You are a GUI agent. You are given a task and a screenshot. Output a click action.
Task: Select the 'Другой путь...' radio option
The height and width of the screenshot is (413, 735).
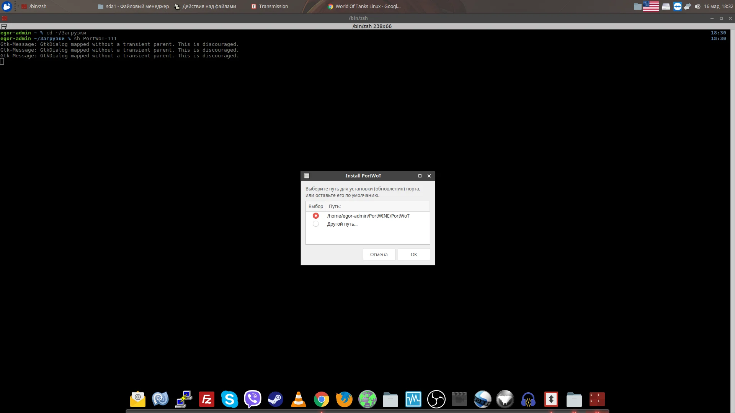[315, 224]
